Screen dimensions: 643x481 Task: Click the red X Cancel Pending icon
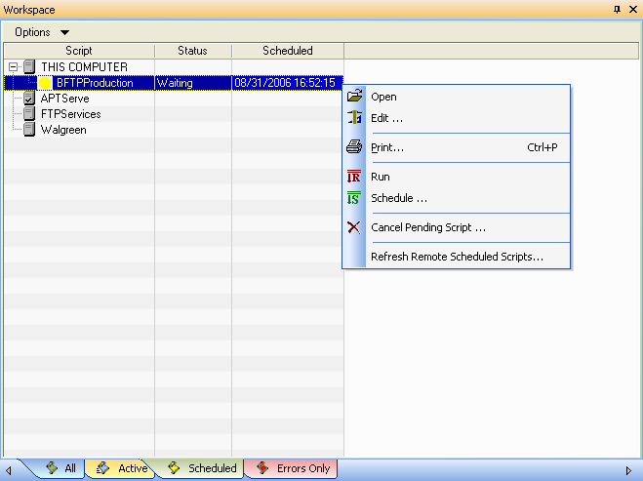[354, 227]
